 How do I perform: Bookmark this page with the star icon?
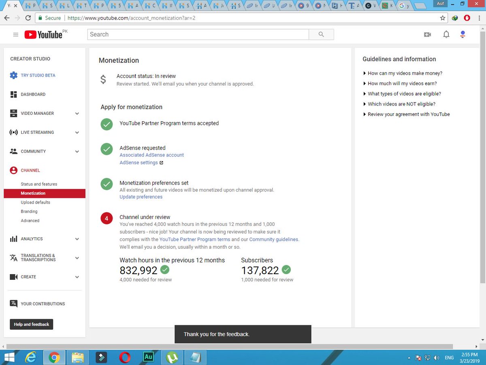point(443,18)
